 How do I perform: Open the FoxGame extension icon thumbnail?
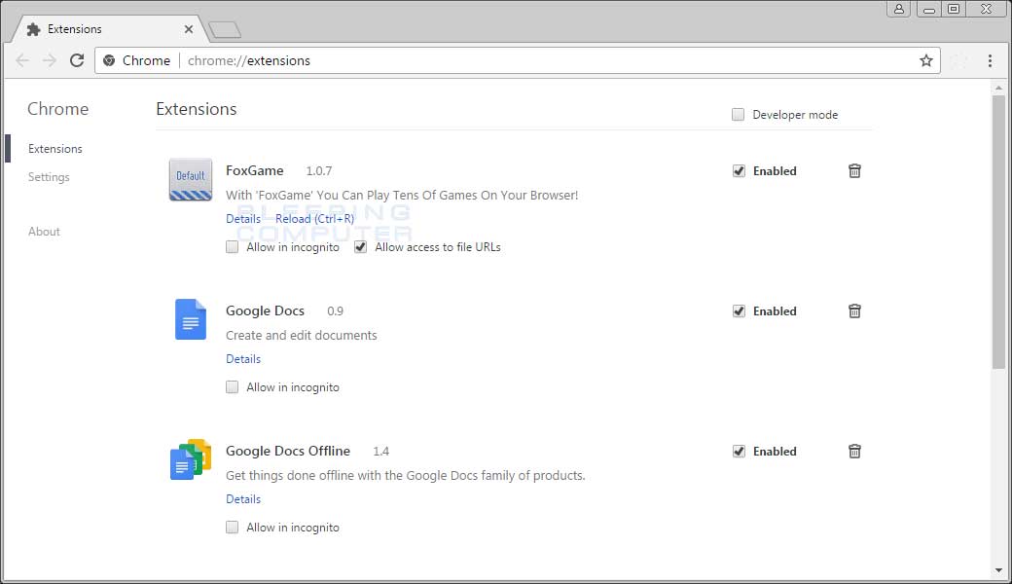190,179
